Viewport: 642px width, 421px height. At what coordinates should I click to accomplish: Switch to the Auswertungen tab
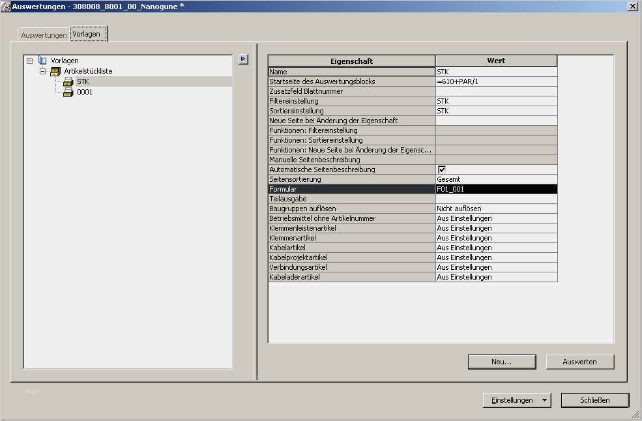[x=44, y=35]
